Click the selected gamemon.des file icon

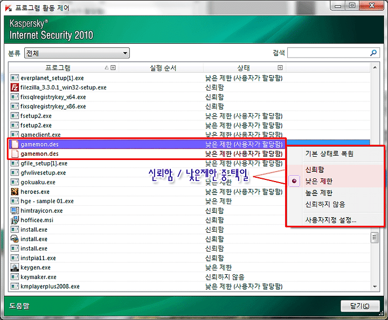[x=15, y=144]
